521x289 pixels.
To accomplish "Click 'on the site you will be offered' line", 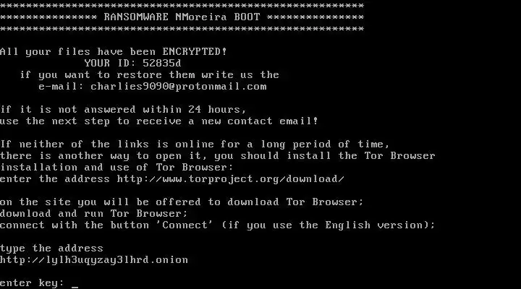I will pyautogui.click(x=182, y=202).
